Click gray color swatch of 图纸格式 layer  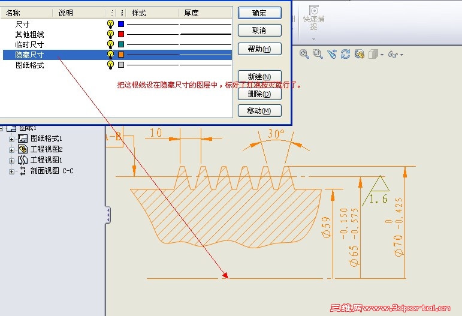[121, 65]
